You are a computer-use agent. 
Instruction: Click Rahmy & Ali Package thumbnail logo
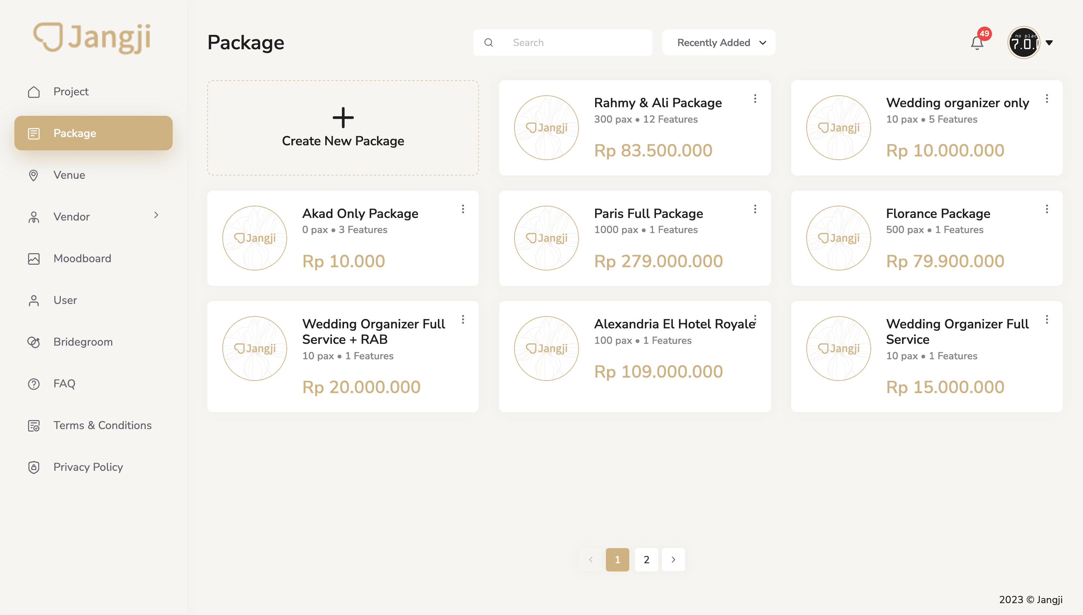coord(547,128)
